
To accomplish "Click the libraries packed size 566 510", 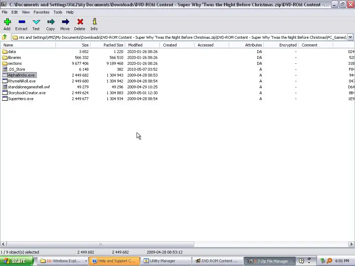I will click(x=116, y=57).
